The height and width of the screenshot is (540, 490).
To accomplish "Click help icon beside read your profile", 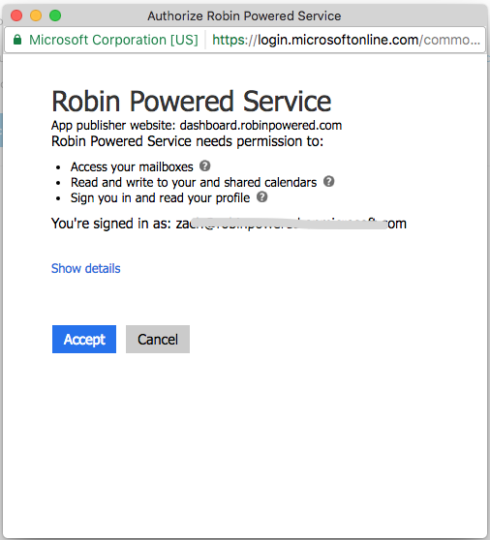I will (262, 197).
